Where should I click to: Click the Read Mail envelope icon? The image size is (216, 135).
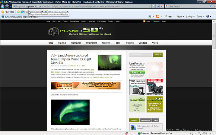(x=165, y=16)
